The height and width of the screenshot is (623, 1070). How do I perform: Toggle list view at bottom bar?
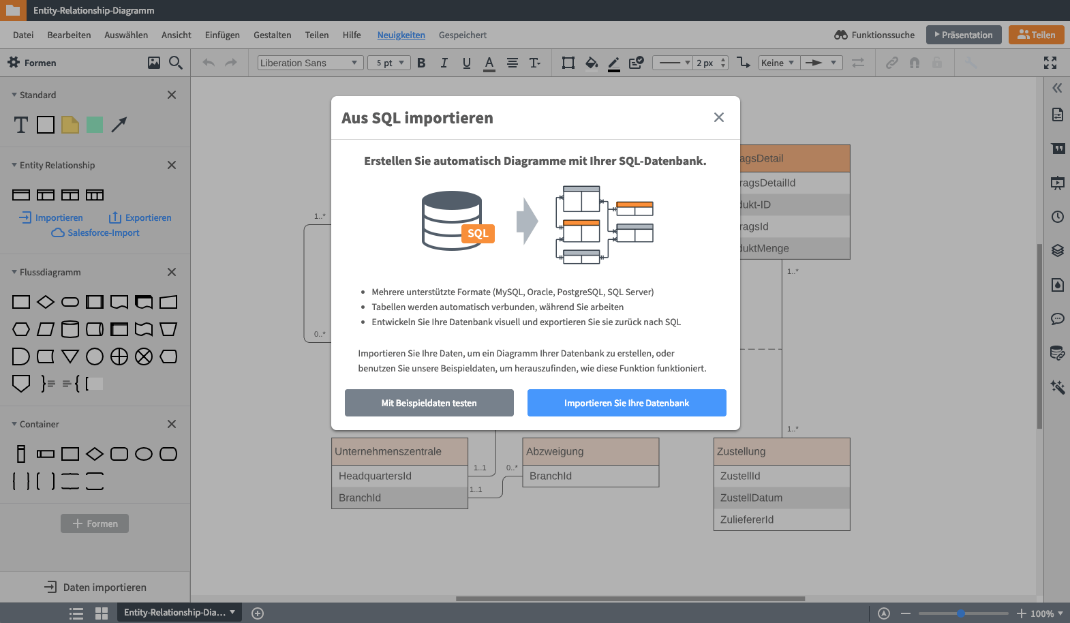tap(76, 613)
